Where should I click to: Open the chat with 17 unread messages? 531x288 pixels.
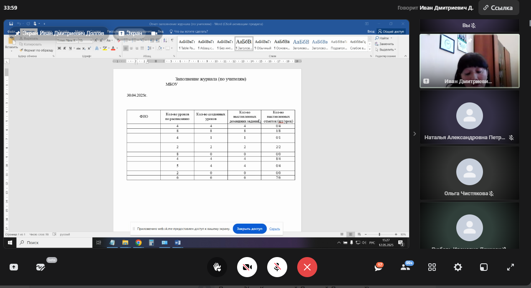(x=378, y=268)
